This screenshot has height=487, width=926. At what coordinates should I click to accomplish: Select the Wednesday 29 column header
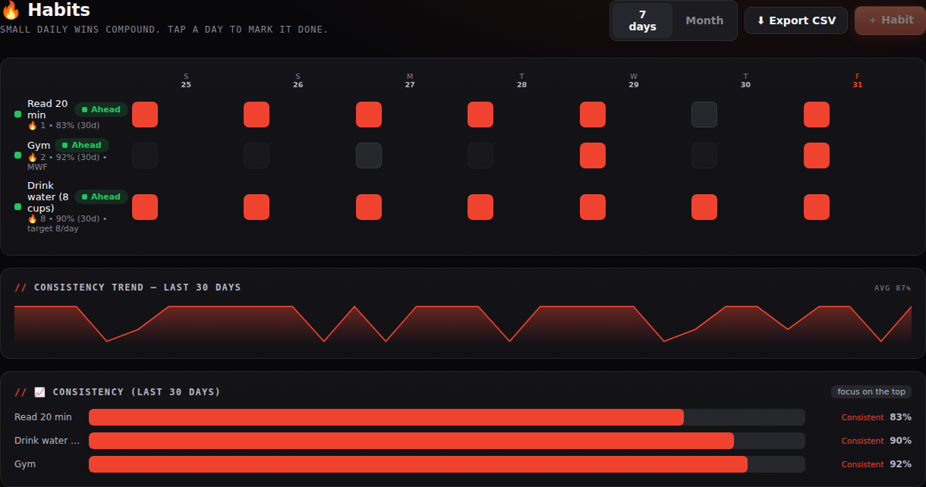point(634,80)
